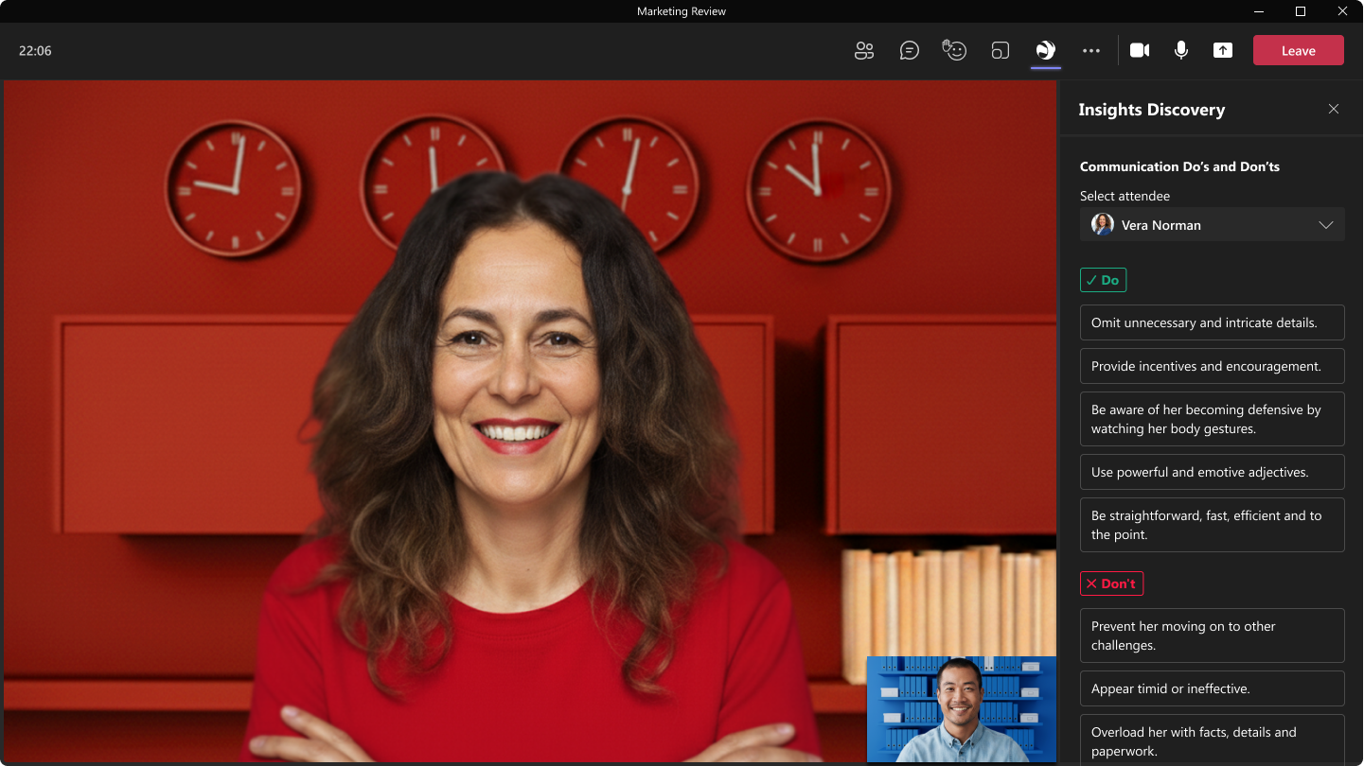Click the self-view video thumbnail
This screenshot has width=1364, height=766.
[x=961, y=709]
